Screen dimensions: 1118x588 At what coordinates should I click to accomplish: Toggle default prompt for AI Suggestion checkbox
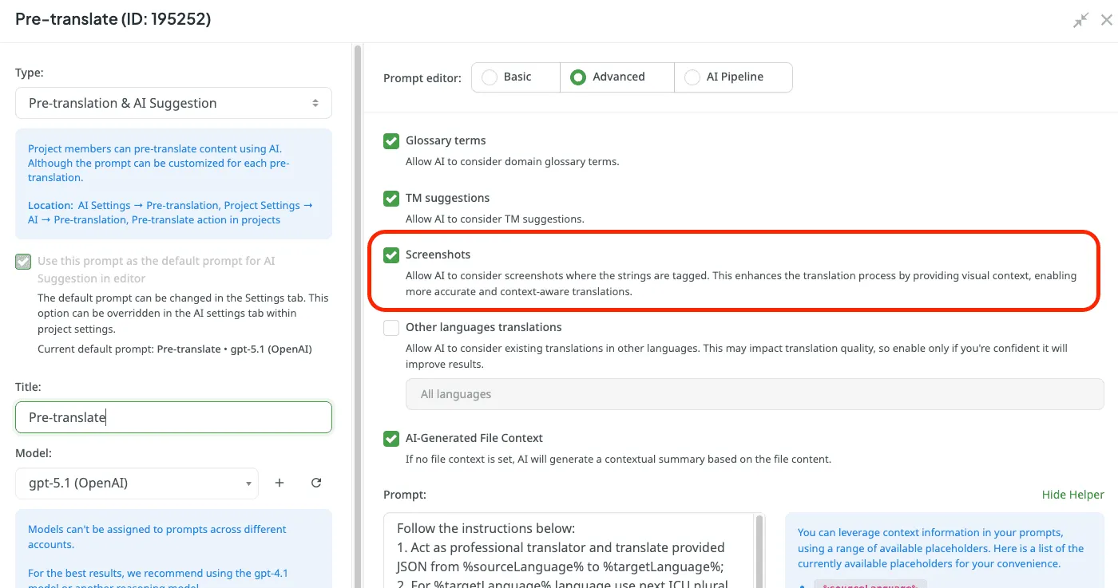click(23, 262)
